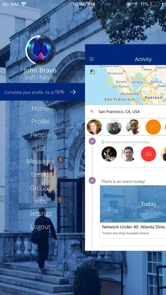Go to Home in side menu
166x295 pixels.
40,108
